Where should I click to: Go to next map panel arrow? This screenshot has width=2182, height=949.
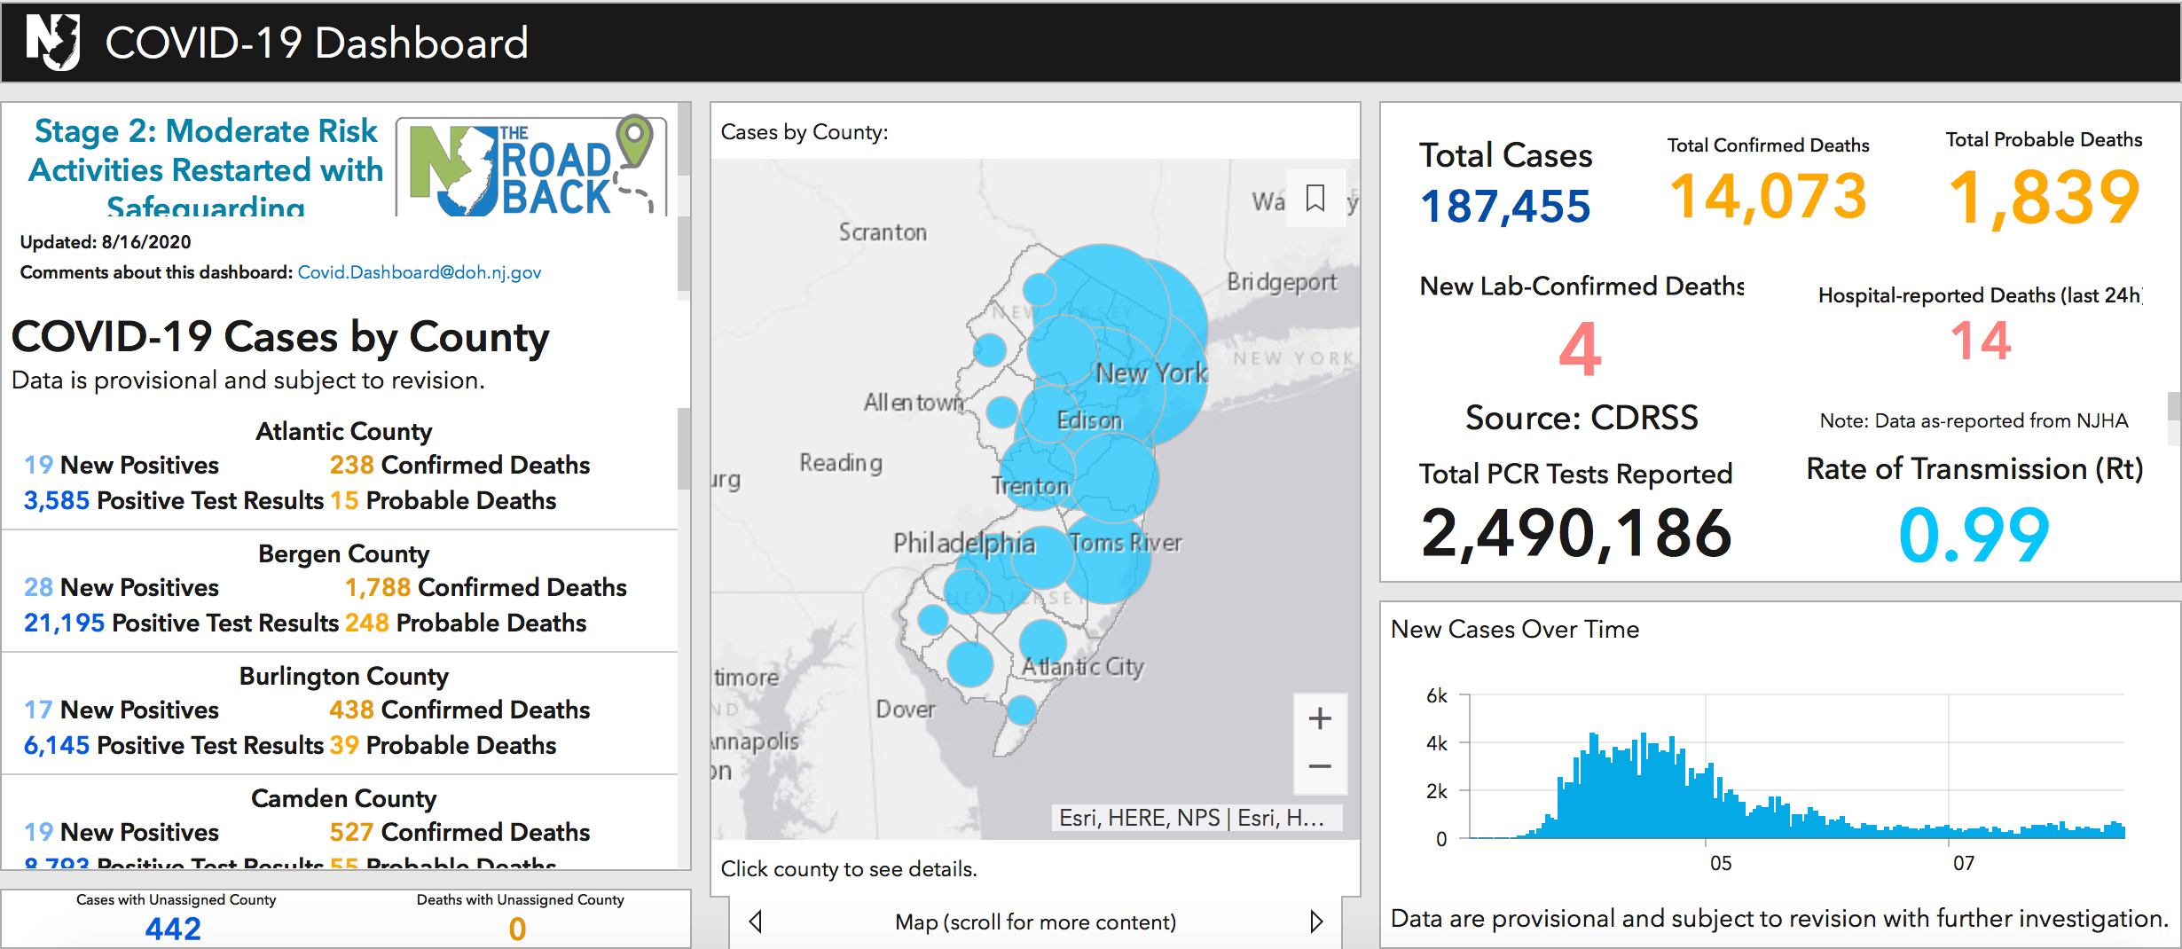pos(1316,922)
